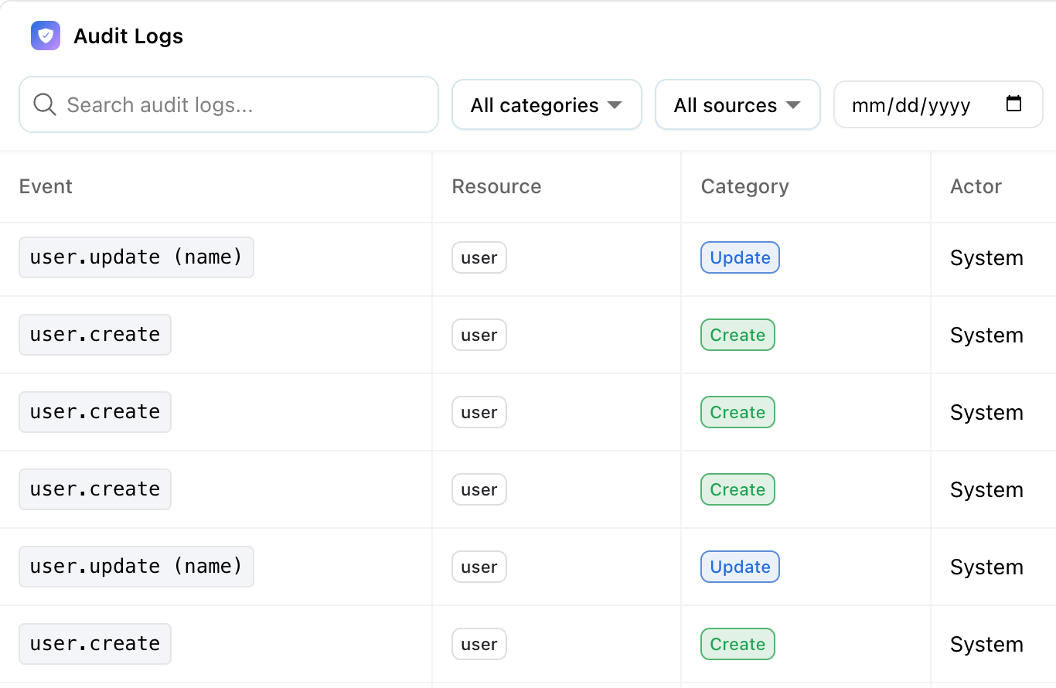Click the Audit Logs shield logo icon
Image resolution: width=1056 pixels, height=688 pixels.
click(46, 36)
